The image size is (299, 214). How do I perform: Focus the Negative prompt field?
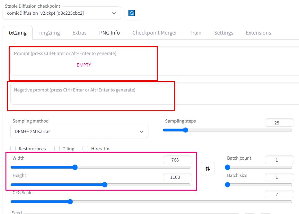coord(155,93)
